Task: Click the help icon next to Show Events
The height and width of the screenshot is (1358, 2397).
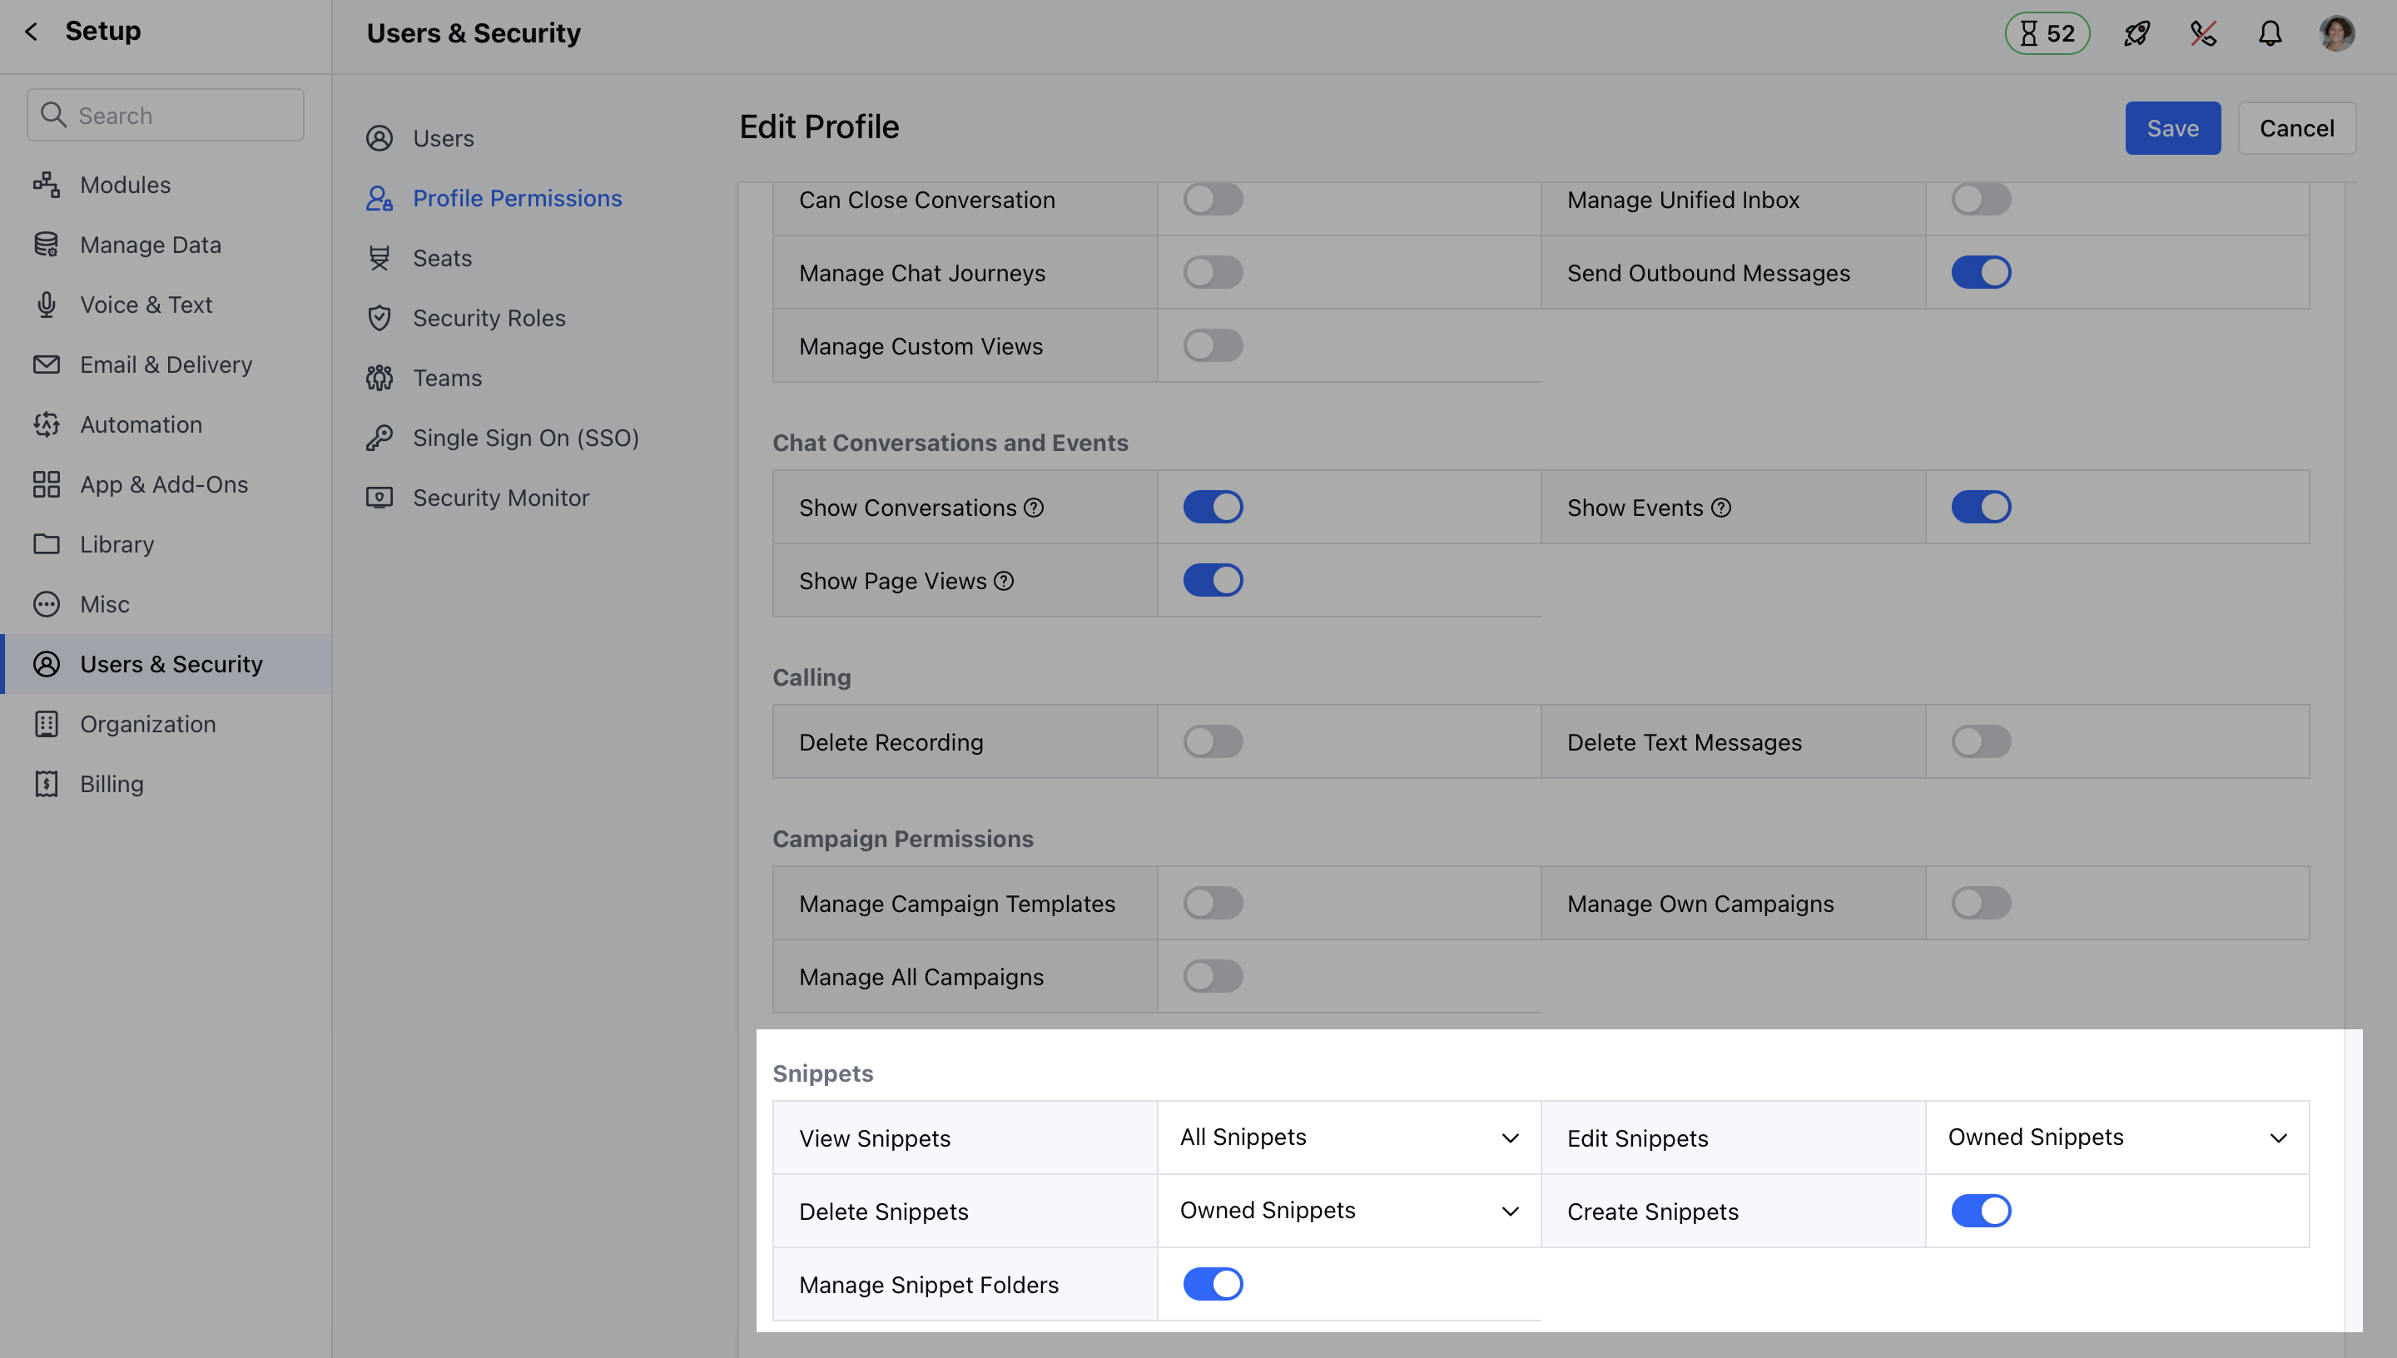Action: [1721, 508]
